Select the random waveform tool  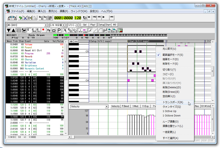pos(105,30)
